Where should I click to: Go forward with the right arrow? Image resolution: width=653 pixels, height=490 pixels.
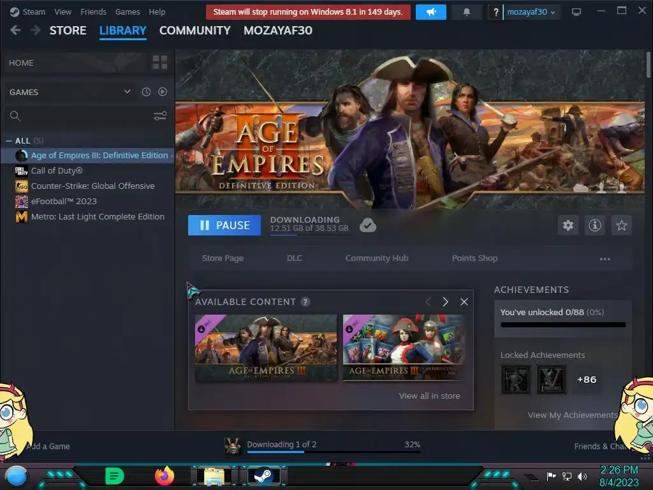click(x=36, y=30)
